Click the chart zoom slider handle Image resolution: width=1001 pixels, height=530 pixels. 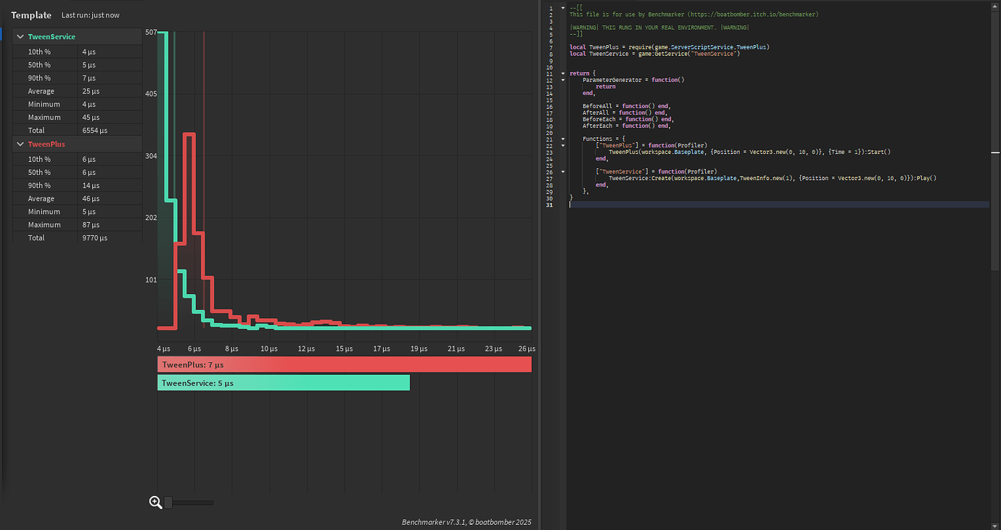click(x=168, y=502)
